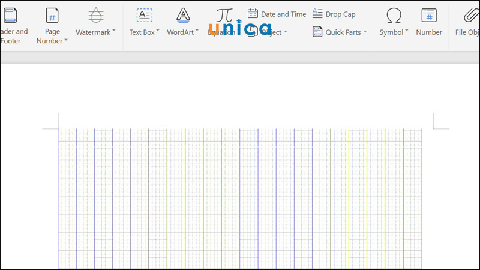Click the WordArt icon
The width and height of the screenshot is (480, 270).
click(x=183, y=16)
